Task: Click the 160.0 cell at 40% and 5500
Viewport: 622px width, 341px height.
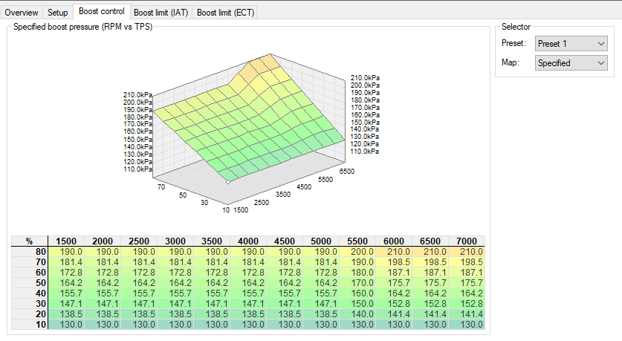Action: [357, 293]
